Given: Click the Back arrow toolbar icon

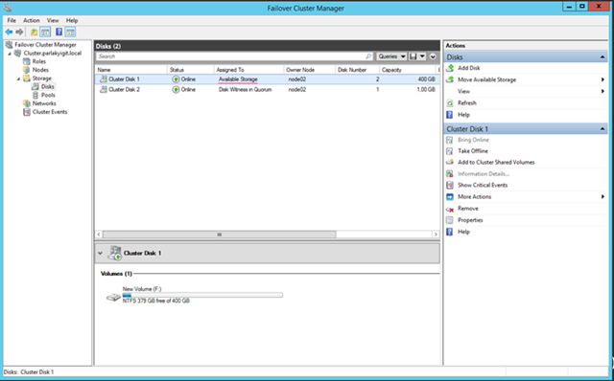Looking at the screenshot, I should click(x=9, y=32).
